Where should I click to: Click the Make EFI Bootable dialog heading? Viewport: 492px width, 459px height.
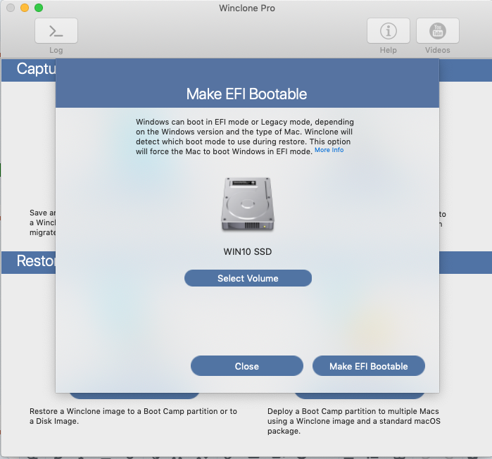[x=246, y=94]
